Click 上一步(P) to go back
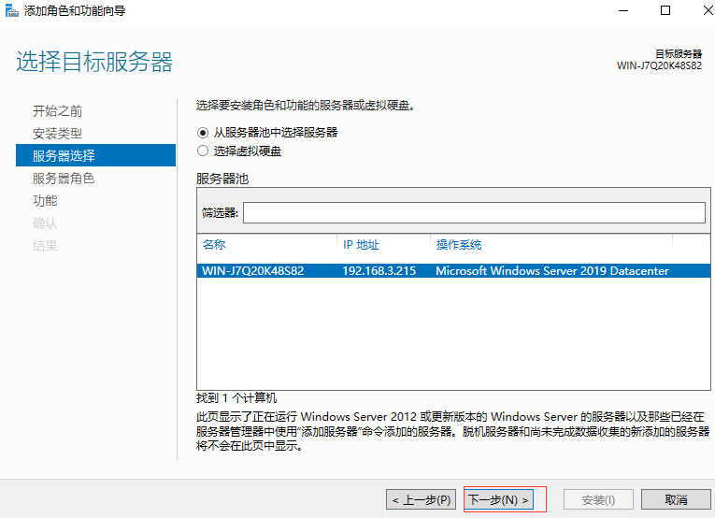Image resolution: width=715 pixels, height=518 pixels. (421, 499)
